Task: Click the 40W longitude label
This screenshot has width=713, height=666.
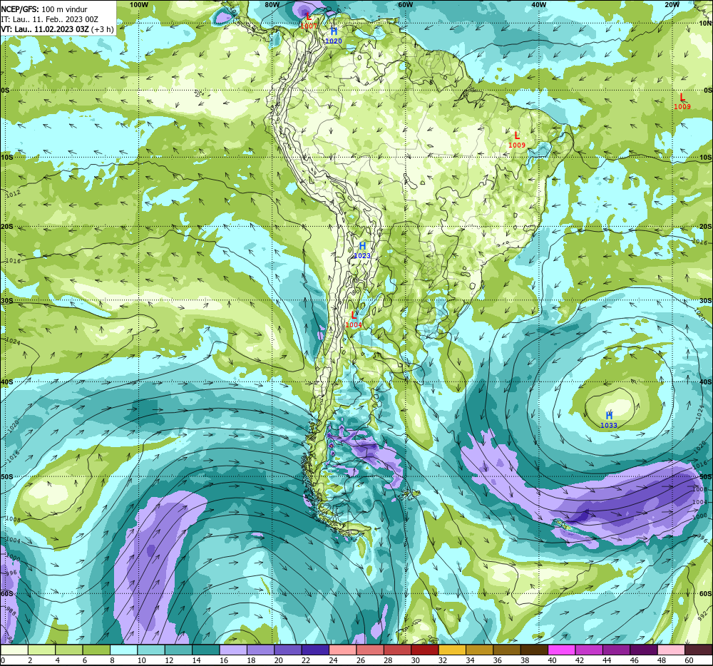Action: 538,4
